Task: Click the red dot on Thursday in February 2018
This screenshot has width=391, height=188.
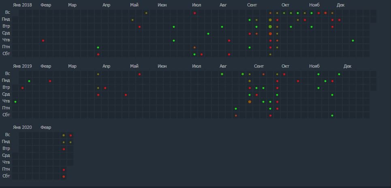Action: pyautogui.click(x=43, y=41)
